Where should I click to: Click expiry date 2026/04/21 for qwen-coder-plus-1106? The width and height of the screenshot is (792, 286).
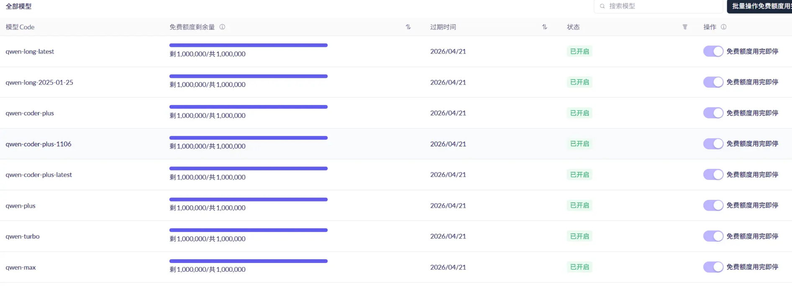click(x=448, y=144)
